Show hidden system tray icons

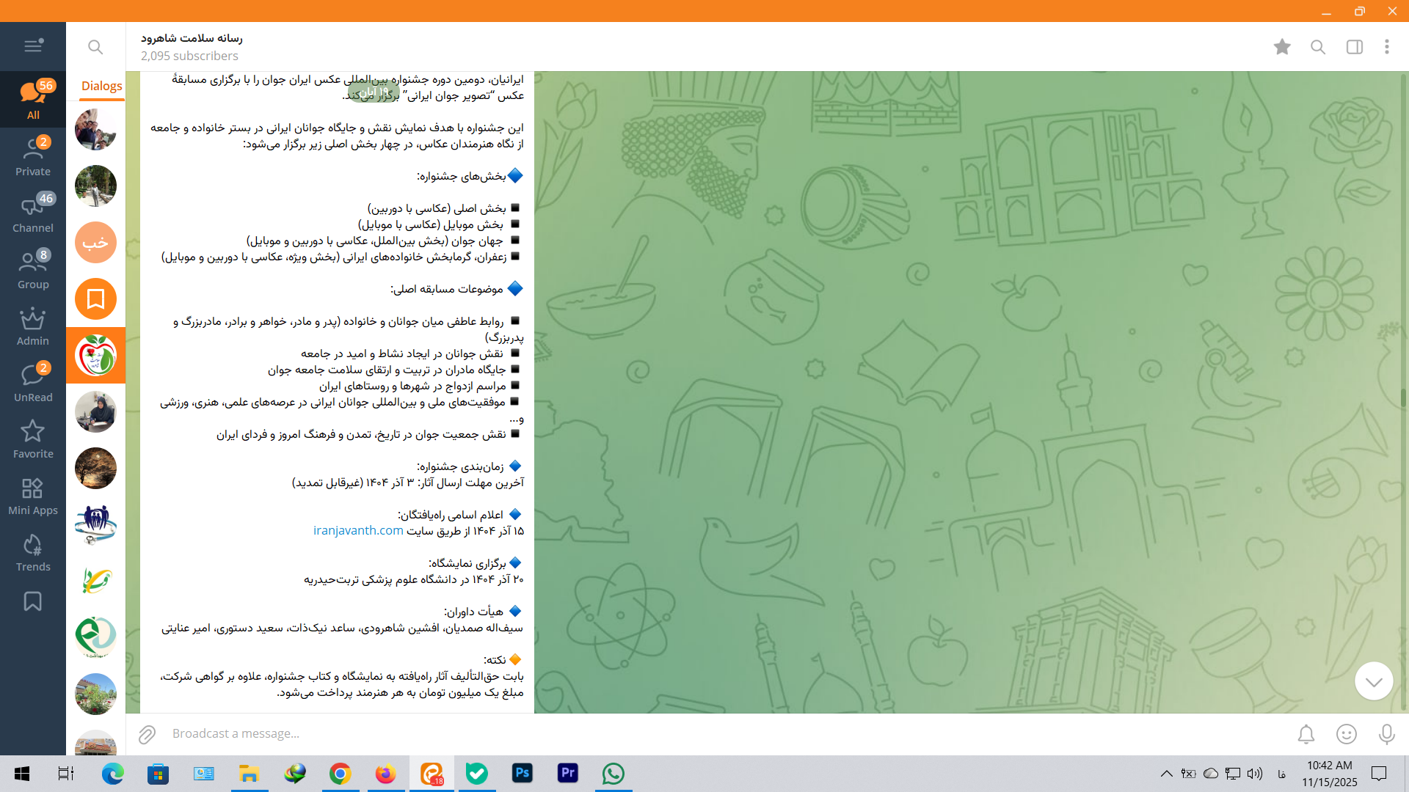tap(1166, 774)
